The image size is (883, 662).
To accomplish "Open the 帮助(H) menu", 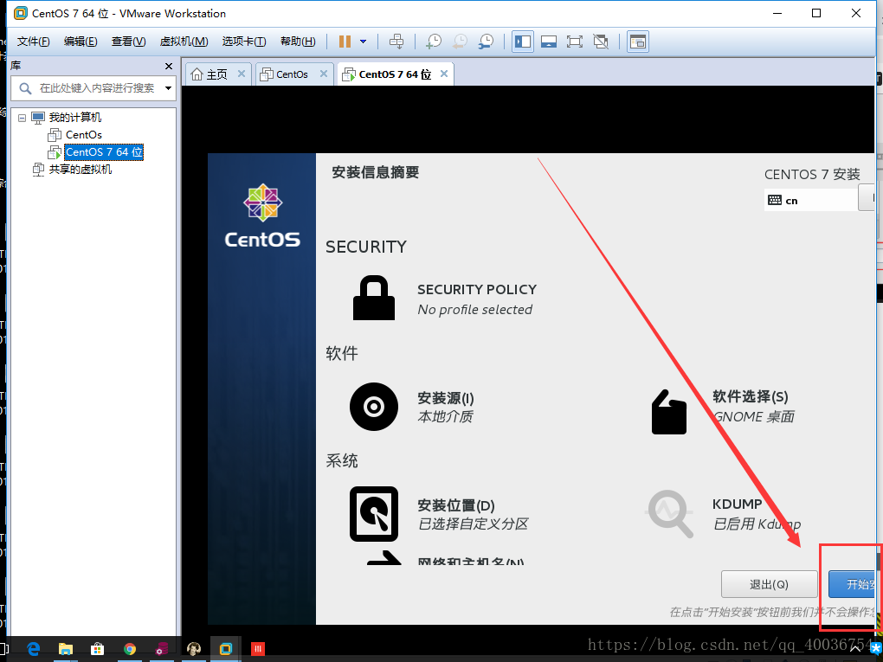I will 298,42.
